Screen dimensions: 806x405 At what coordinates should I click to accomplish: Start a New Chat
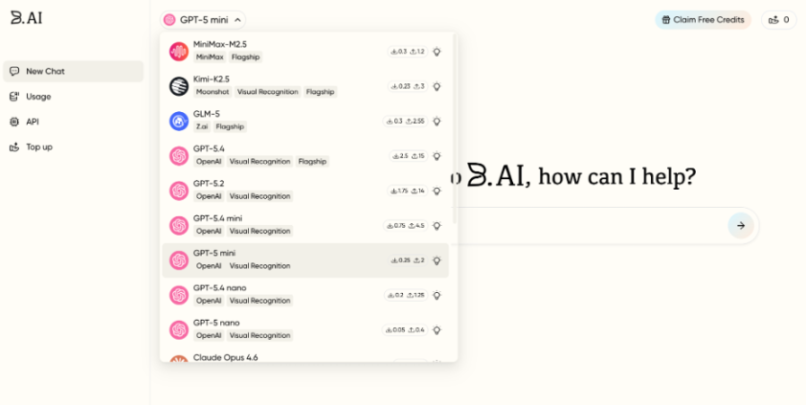point(45,71)
